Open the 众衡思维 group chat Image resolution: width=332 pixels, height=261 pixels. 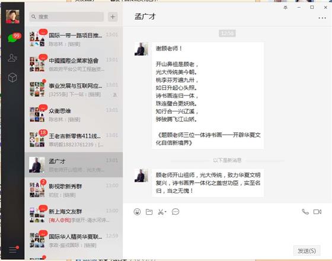(74, 114)
